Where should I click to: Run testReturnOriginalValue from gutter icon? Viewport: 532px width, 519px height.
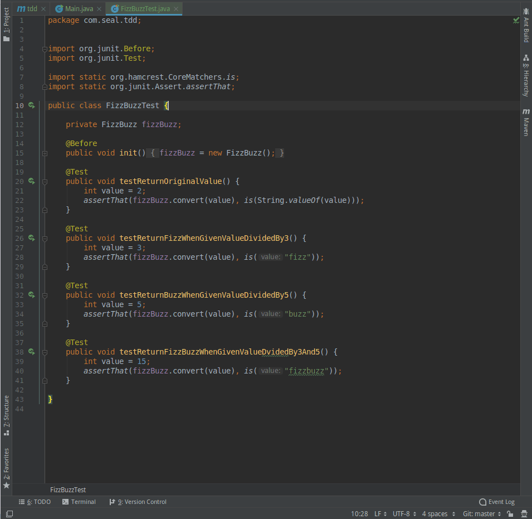point(32,181)
